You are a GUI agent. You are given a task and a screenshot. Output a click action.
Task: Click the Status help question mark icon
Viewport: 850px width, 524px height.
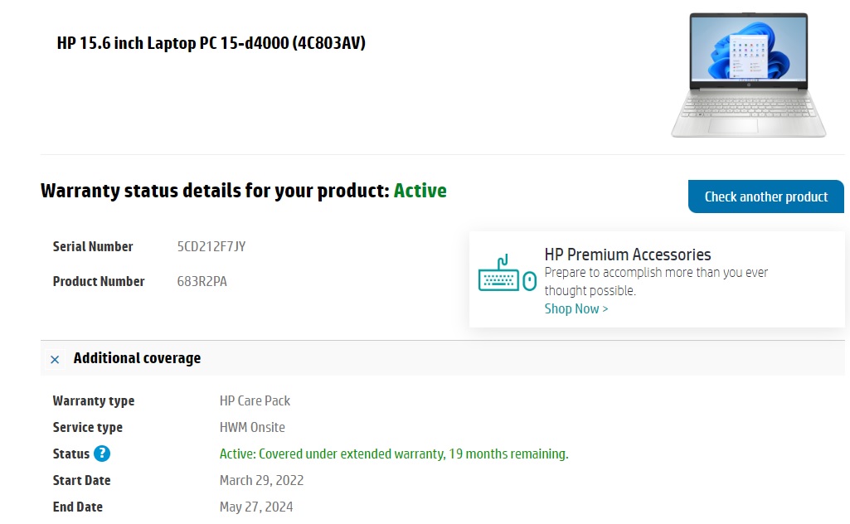click(x=102, y=454)
